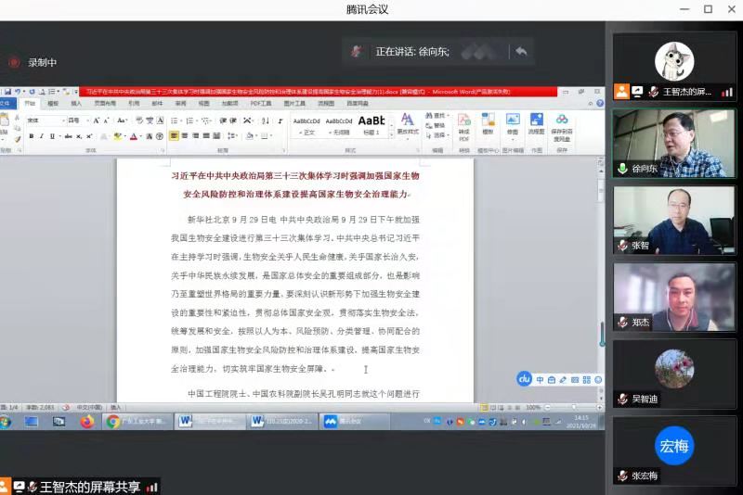Click the Baidu input method 'du' icon
This screenshot has height=495, width=743.
524,378
